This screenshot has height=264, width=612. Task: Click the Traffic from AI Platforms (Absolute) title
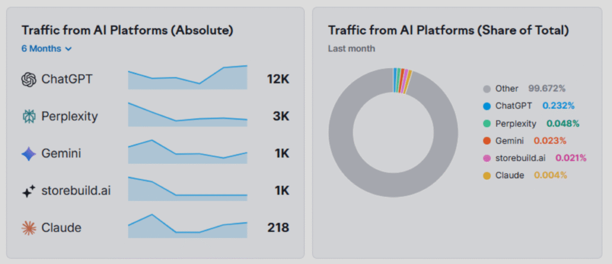point(127,30)
